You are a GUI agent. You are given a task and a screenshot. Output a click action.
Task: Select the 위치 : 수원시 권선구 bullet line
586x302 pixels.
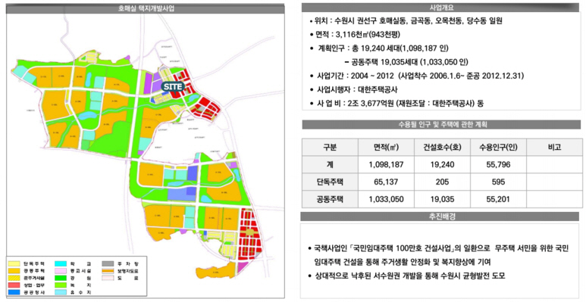(x=406, y=21)
